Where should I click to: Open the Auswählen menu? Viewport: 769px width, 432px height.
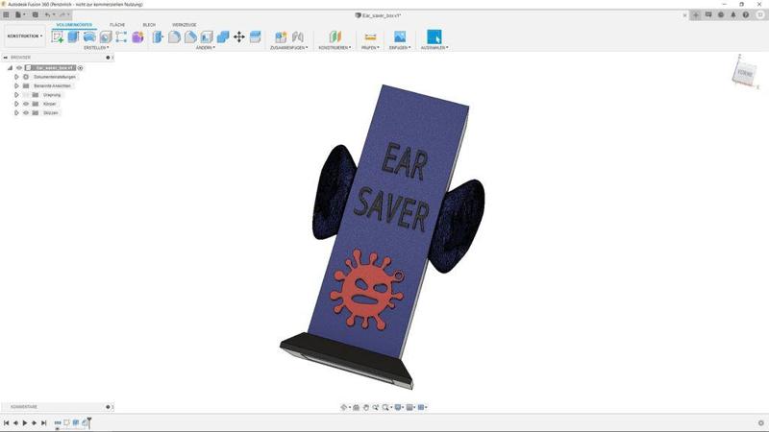click(x=434, y=47)
